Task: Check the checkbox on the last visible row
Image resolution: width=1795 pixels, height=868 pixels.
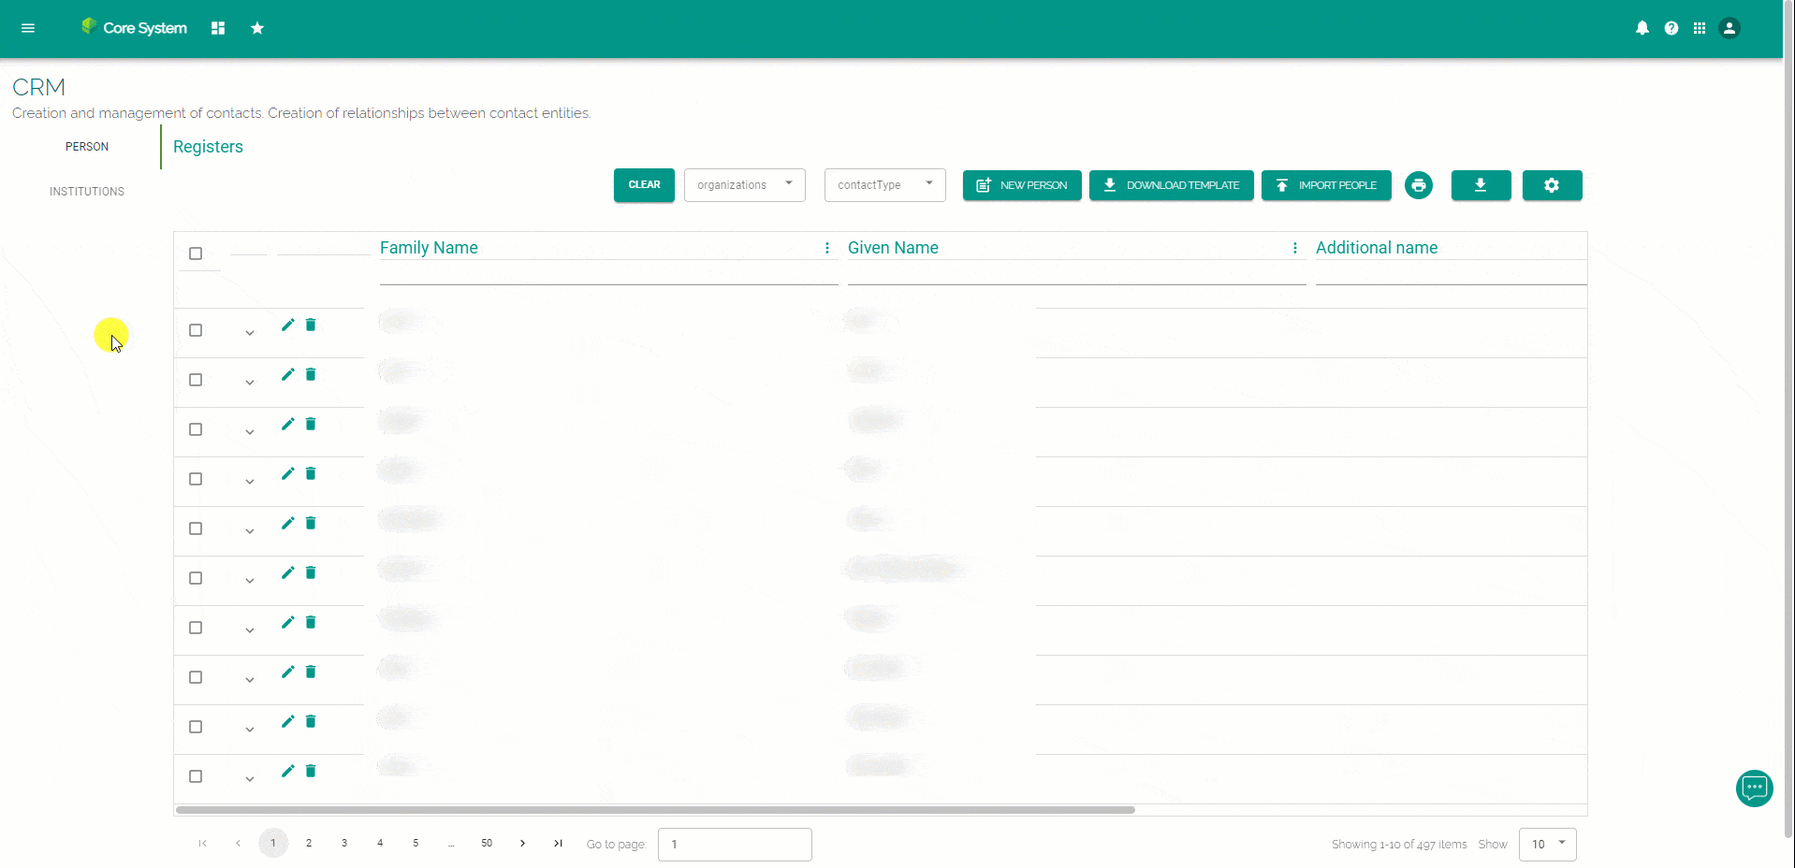Action: point(195,776)
